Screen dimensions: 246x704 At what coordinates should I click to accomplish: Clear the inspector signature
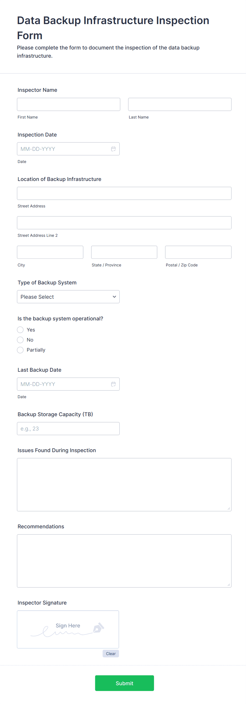click(x=111, y=653)
